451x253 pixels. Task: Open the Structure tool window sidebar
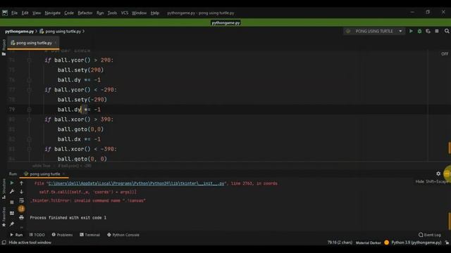(x=4, y=189)
